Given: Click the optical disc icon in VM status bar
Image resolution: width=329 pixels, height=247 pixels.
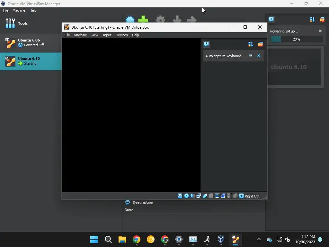Looking at the screenshot, I should 186,196.
